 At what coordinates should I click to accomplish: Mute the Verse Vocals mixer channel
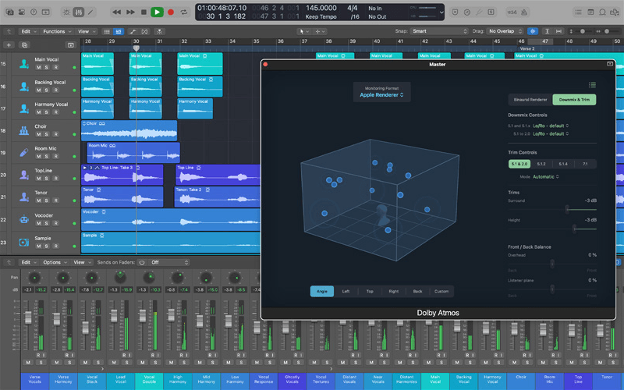click(28, 363)
